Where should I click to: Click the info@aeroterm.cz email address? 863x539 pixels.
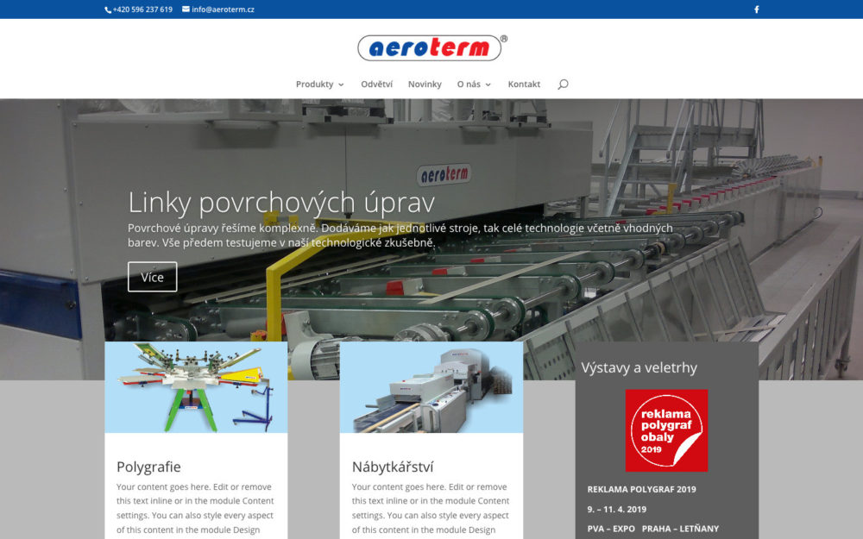click(x=223, y=9)
